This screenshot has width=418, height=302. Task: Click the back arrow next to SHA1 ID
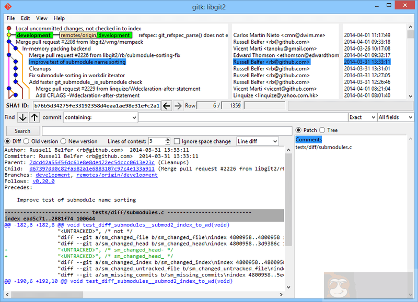pyautogui.click(x=167, y=106)
